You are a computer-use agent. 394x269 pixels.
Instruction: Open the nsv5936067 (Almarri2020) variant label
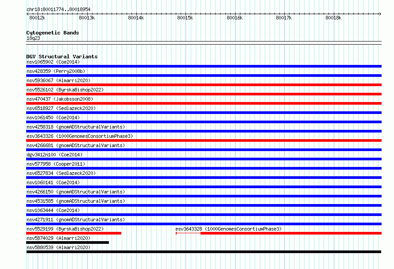click(58, 80)
